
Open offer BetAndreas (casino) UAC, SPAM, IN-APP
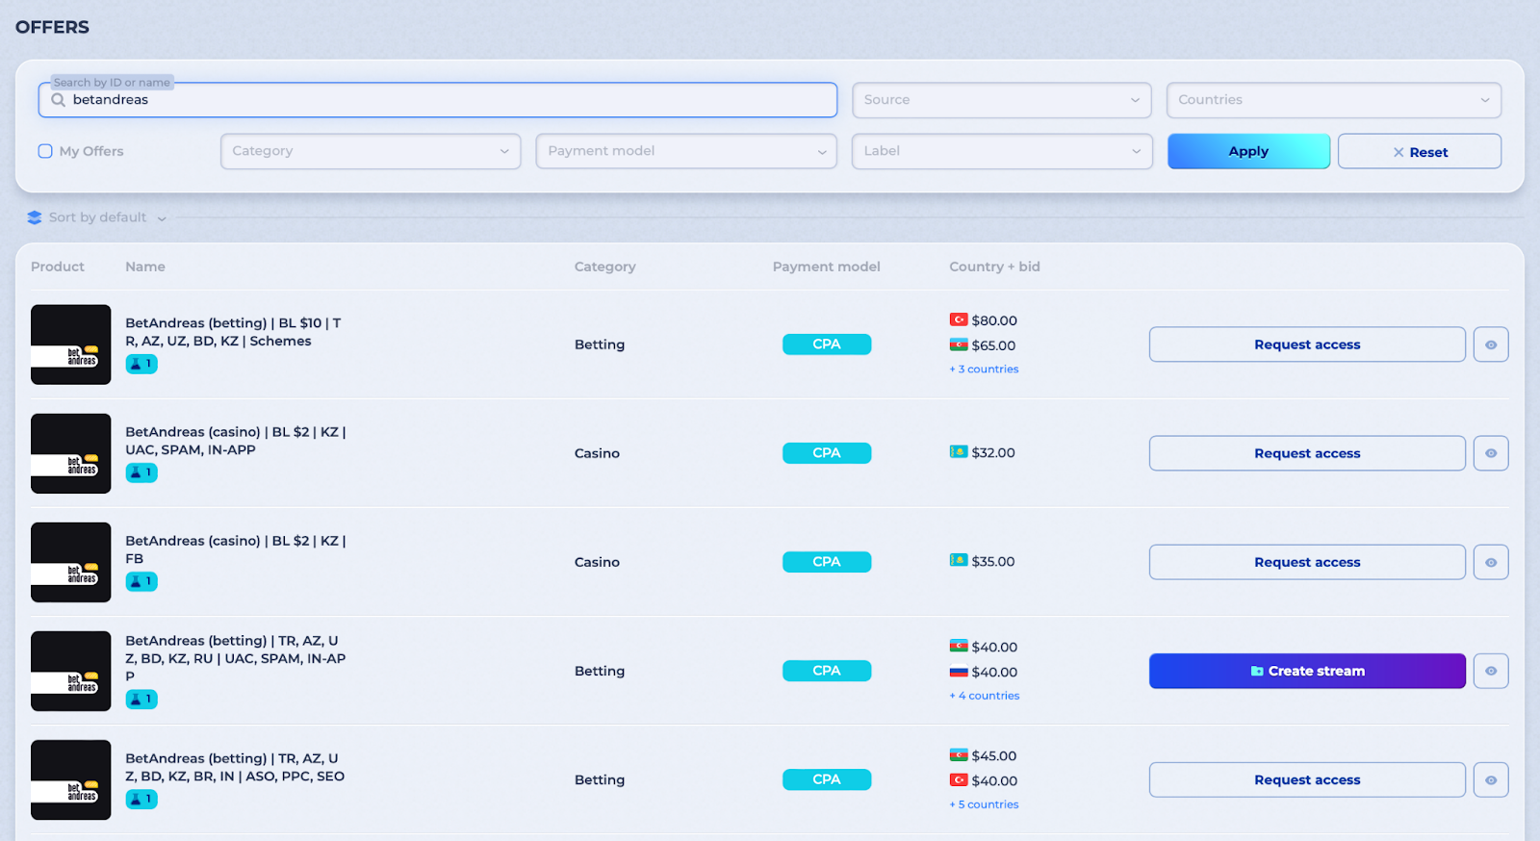[x=236, y=441]
